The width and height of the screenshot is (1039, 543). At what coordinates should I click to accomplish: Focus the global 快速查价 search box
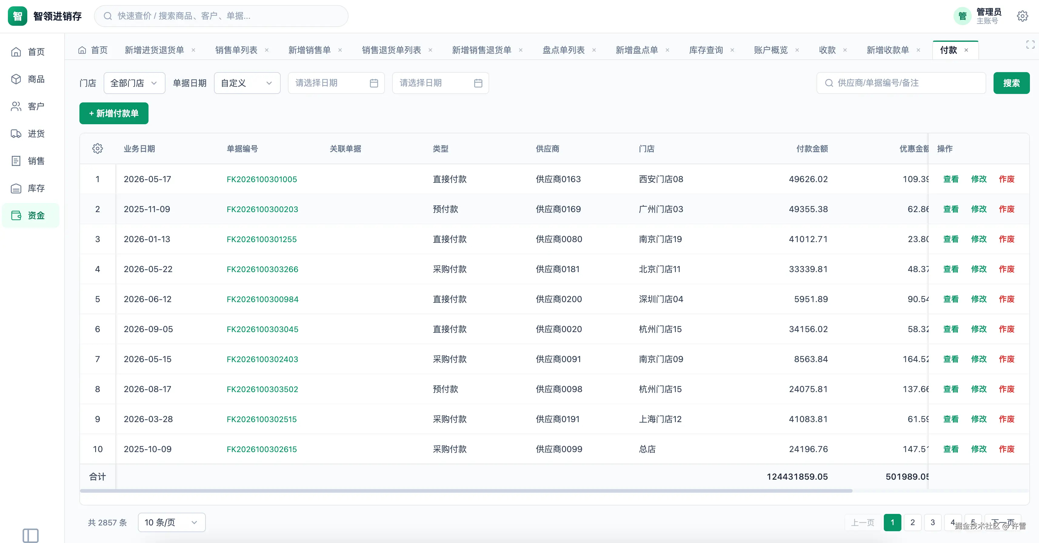coord(221,16)
